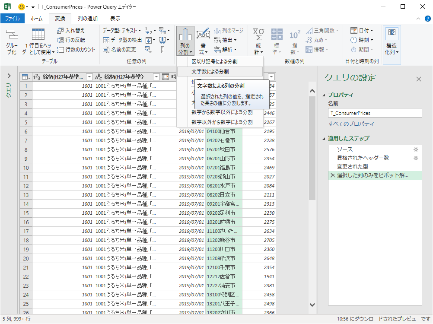Click the 構造化列 (Structured Column) icon
This screenshot has width=433, height=324.
392,41
